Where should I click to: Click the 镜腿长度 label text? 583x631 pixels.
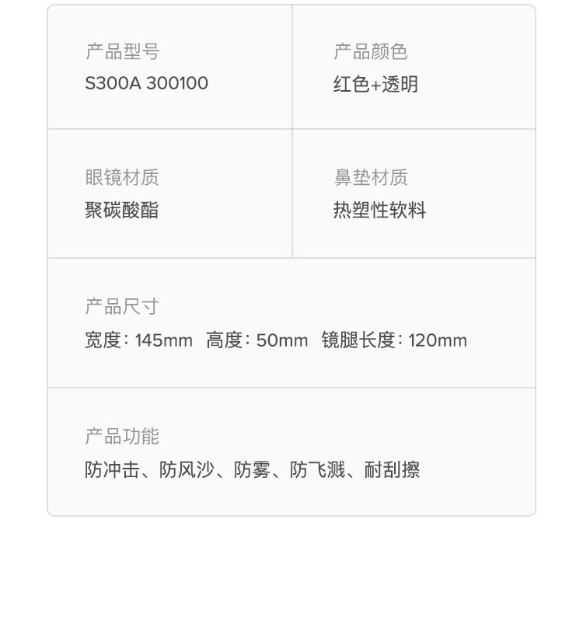(358, 340)
